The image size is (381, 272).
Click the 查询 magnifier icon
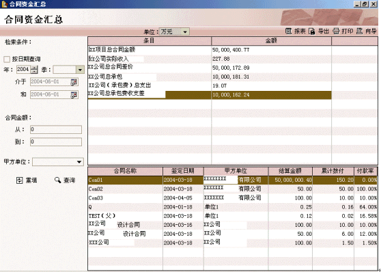(57, 180)
